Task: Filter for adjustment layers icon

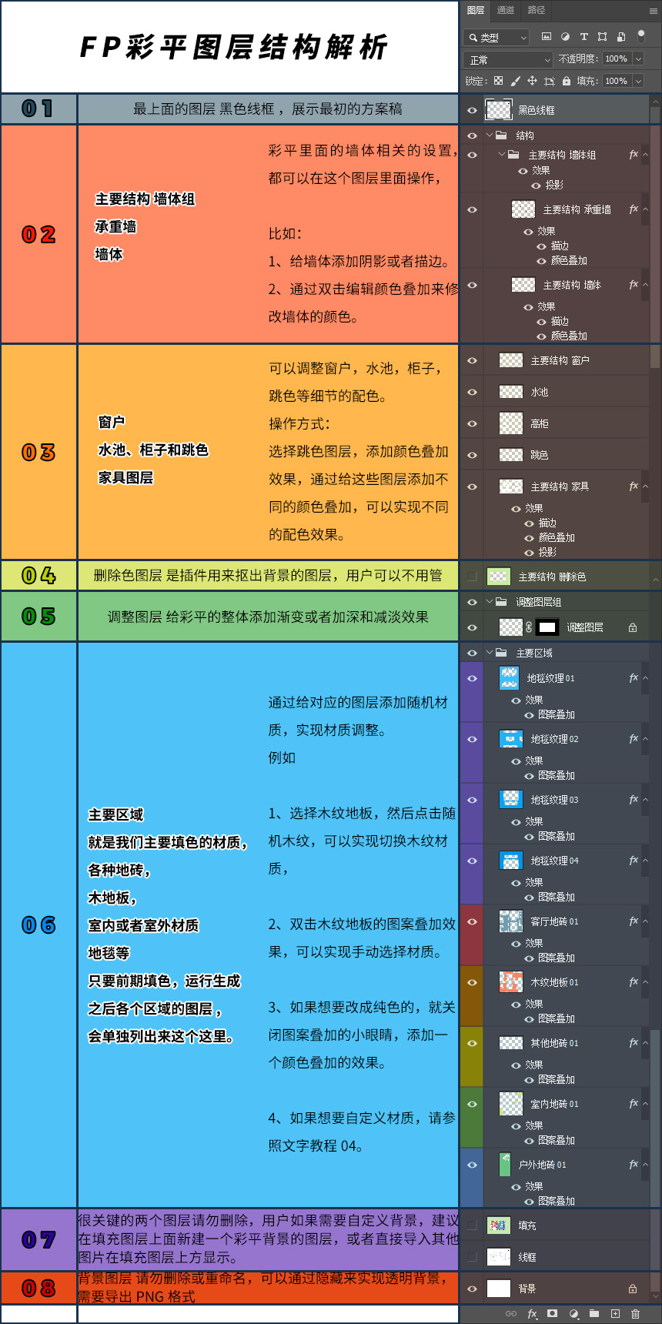Action: pyautogui.click(x=565, y=36)
